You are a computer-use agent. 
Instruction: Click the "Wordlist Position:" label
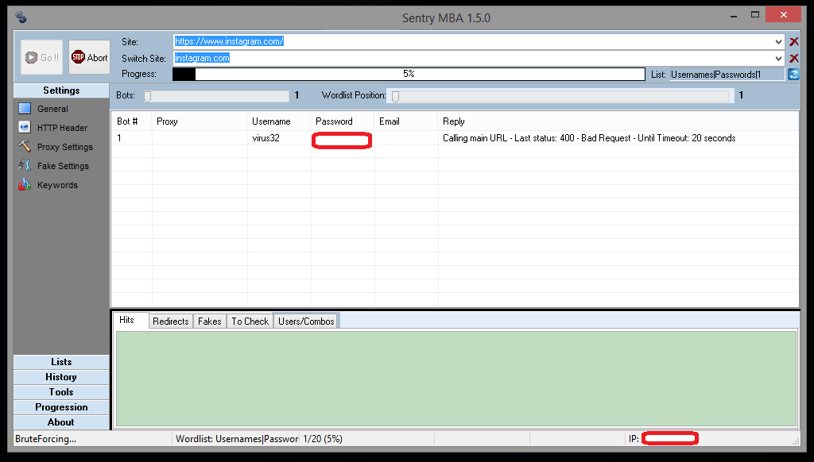[x=354, y=95]
